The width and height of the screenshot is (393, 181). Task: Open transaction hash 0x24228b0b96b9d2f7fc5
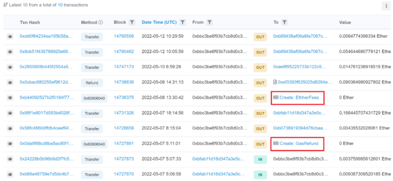point(47,159)
